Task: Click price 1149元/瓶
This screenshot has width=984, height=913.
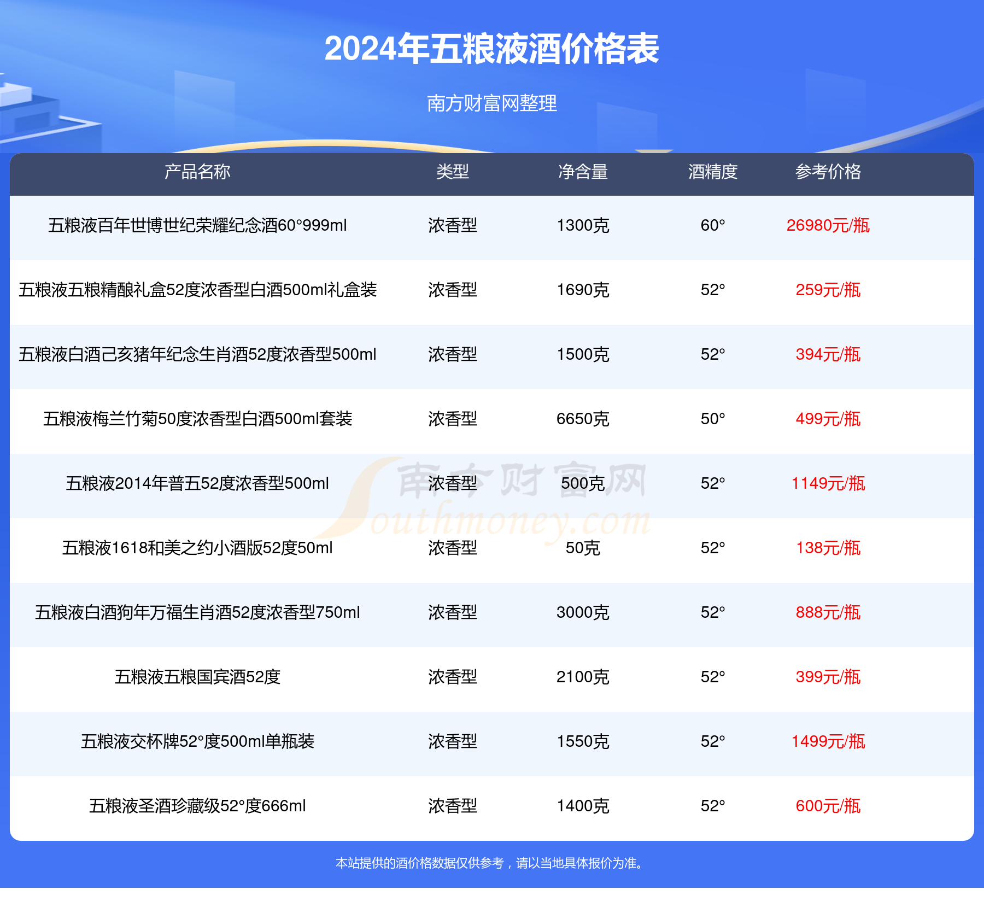Action: pyautogui.click(x=828, y=483)
